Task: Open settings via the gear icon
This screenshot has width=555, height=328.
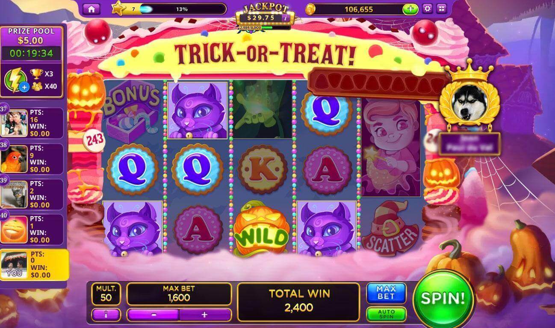Action: (427, 9)
